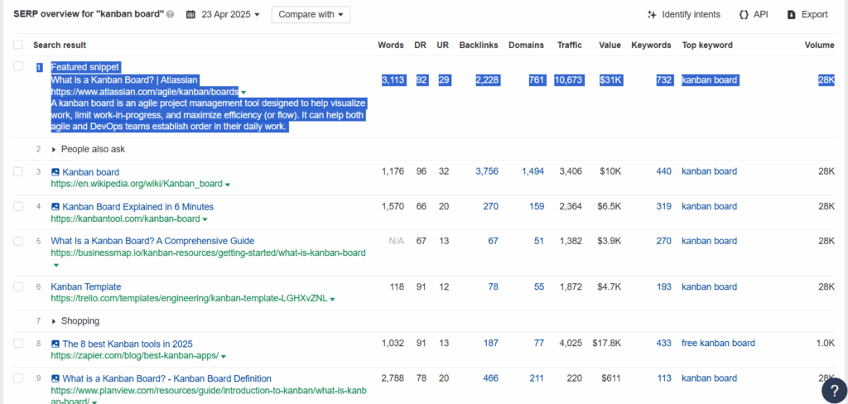Click the curly braces API icon
Screen dimensions: 848x404
tap(744, 15)
